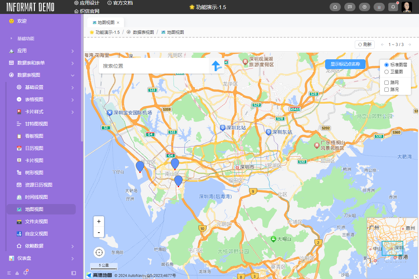Switch to the 地图视图 tab
This screenshot has width=419, height=279.
point(103,22)
